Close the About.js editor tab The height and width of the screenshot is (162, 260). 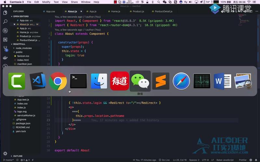coord(81,11)
